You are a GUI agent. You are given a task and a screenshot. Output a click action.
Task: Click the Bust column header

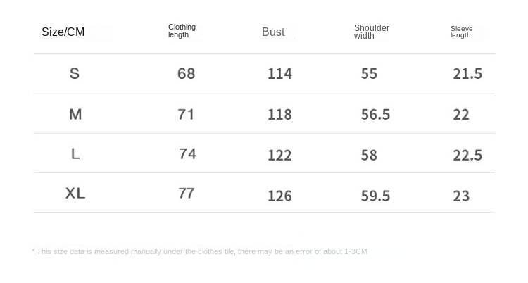pos(273,32)
